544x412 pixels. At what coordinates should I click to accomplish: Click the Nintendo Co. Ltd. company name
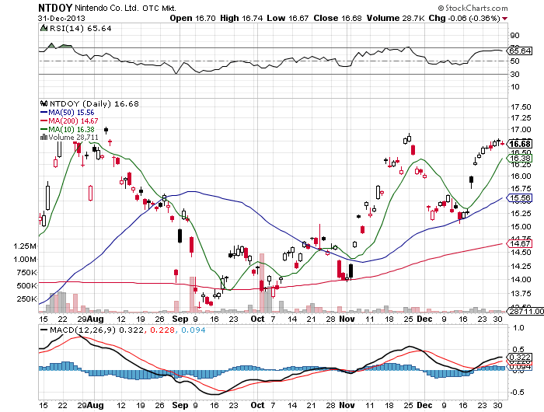coord(107,8)
